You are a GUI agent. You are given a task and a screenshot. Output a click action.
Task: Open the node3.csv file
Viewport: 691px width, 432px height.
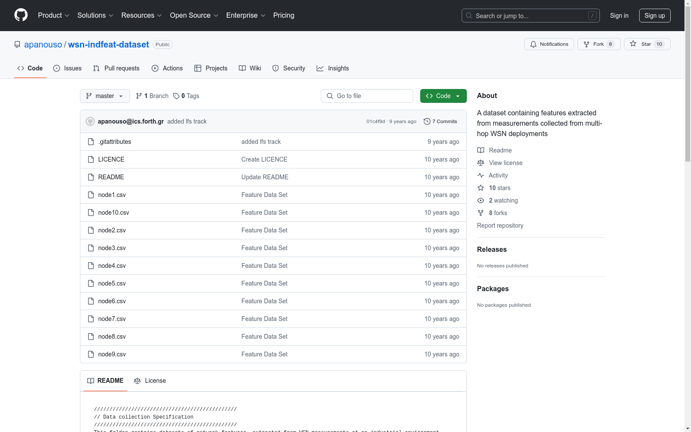click(112, 248)
